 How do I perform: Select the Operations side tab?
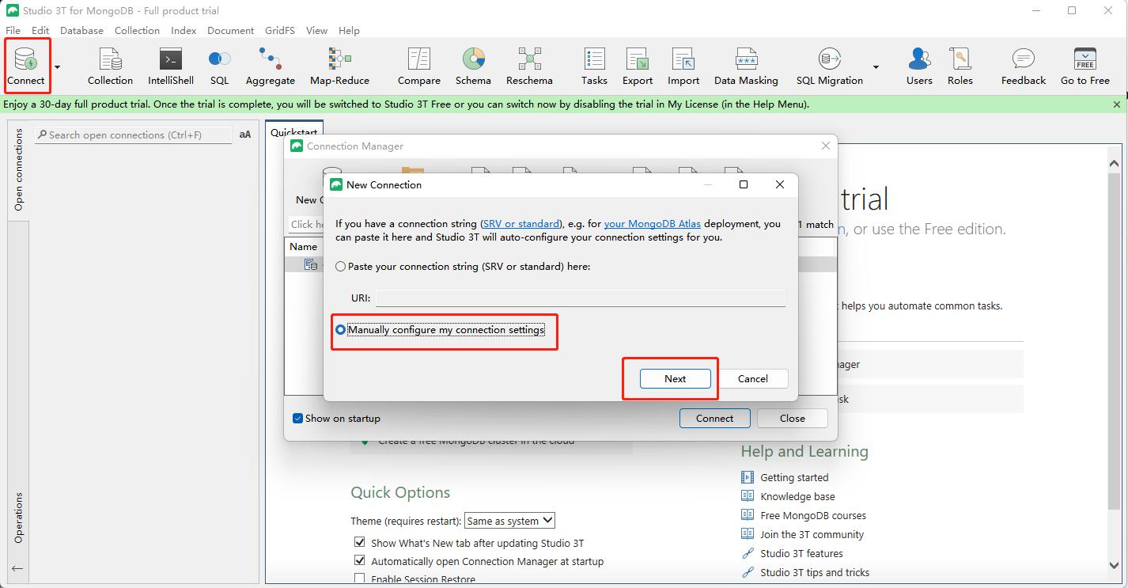tap(19, 518)
